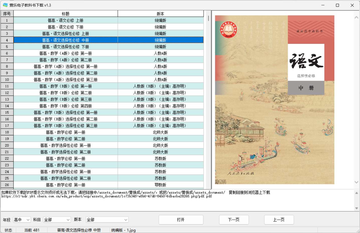The width and height of the screenshot is (360, 233).
Task: Click the 版本 column header
Action: pos(161,14)
